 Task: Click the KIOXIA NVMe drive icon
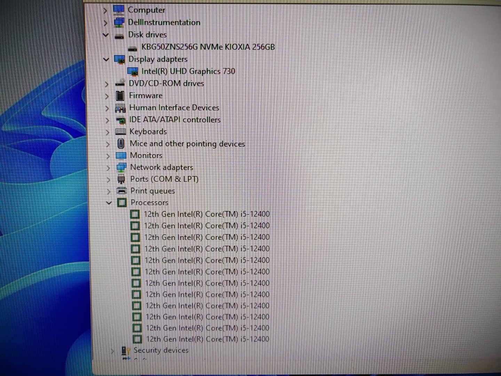pos(133,48)
